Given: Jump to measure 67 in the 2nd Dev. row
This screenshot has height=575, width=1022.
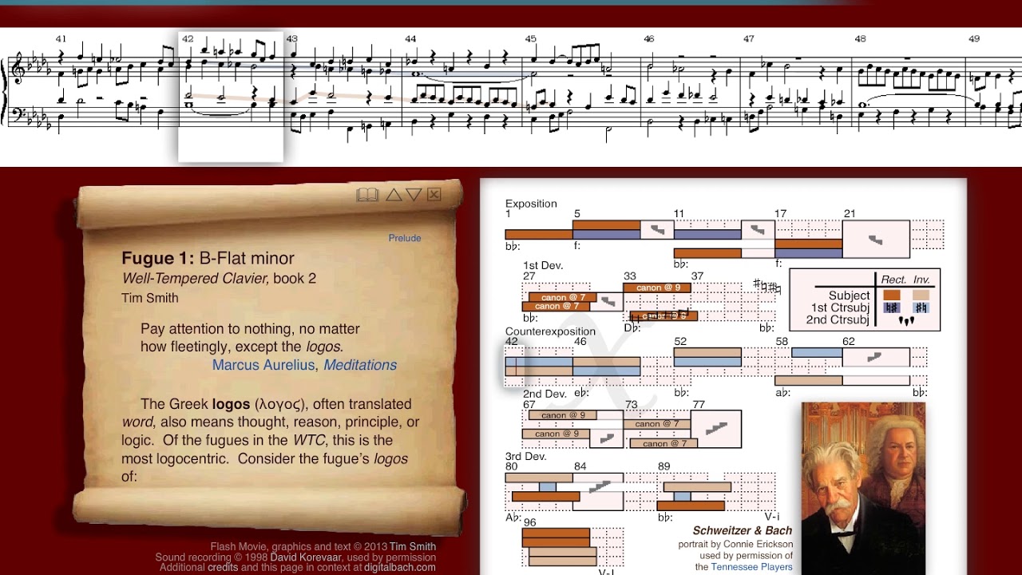Looking at the screenshot, I should (x=529, y=405).
